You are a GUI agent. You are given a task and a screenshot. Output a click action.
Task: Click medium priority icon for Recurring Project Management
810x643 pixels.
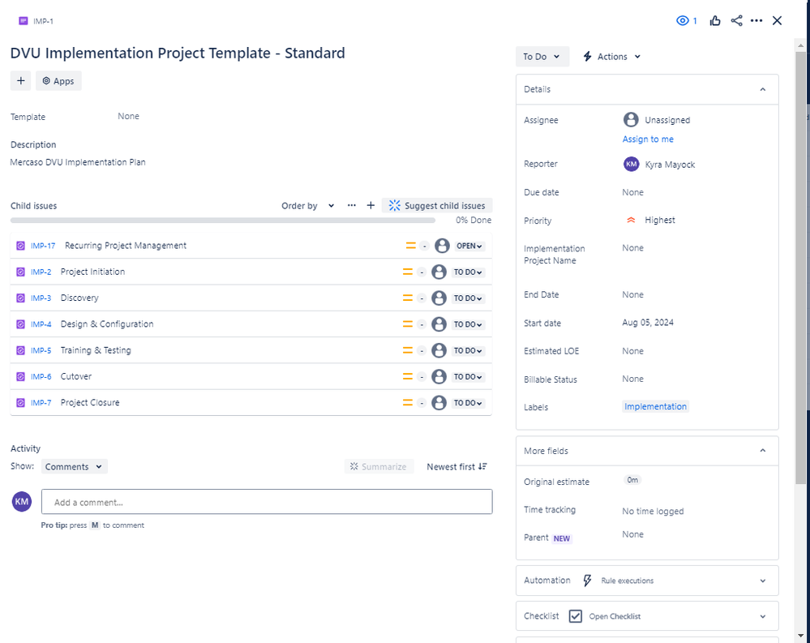pyautogui.click(x=411, y=246)
